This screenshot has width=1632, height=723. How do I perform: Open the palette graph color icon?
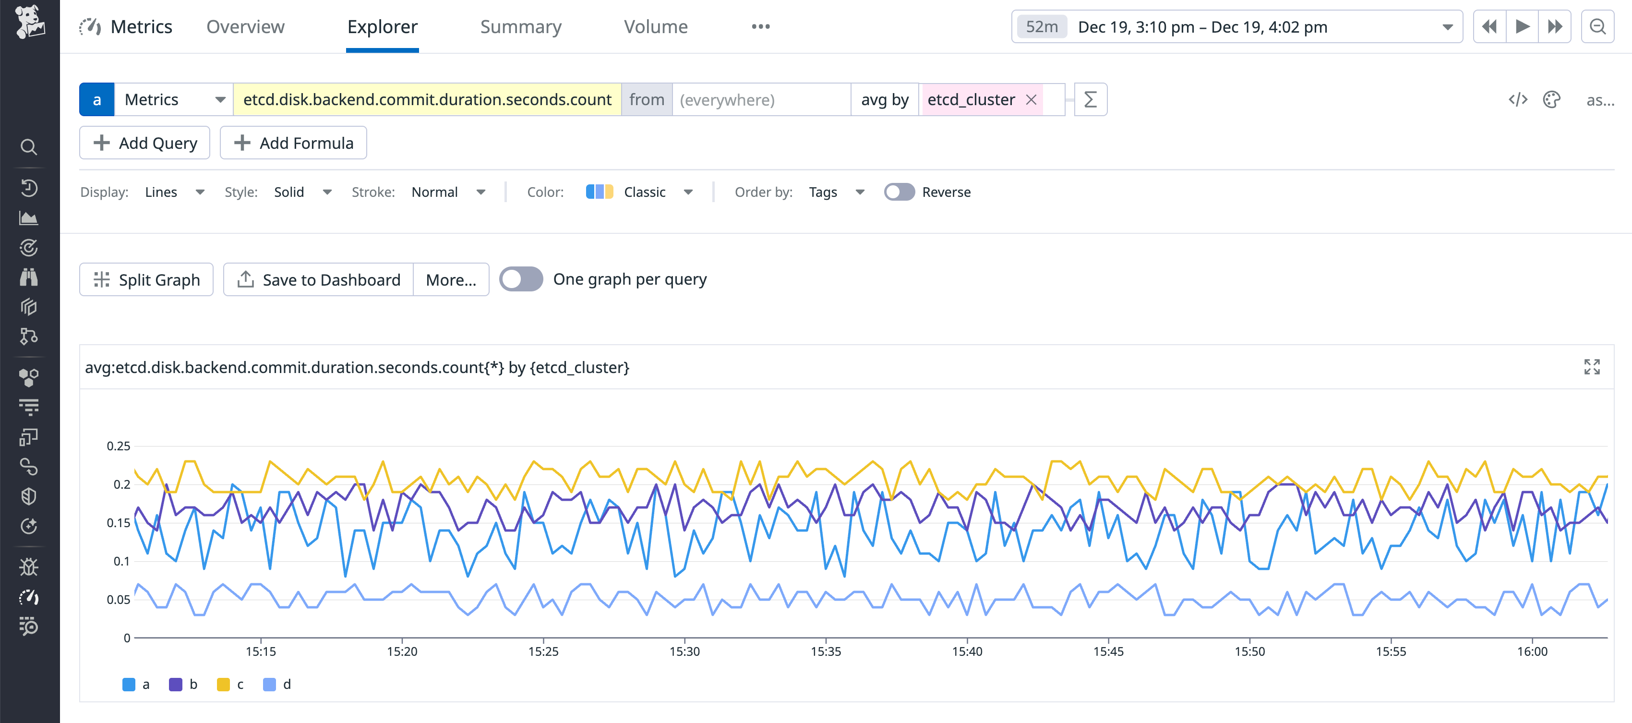(1551, 99)
